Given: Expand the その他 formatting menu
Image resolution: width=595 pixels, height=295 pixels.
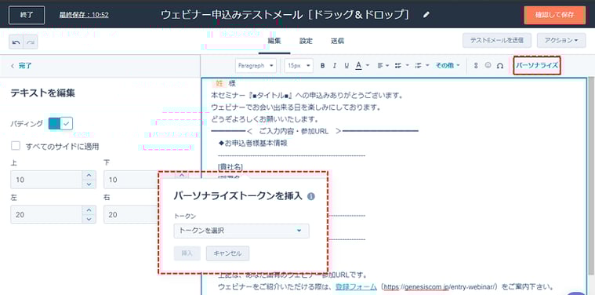Looking at the screenshot, I should pos(448,66).
